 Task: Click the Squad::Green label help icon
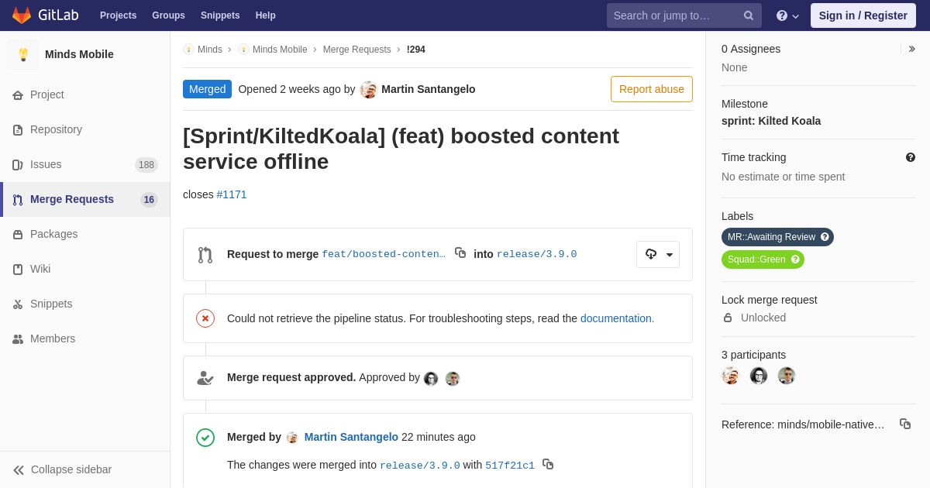[795, 259]
